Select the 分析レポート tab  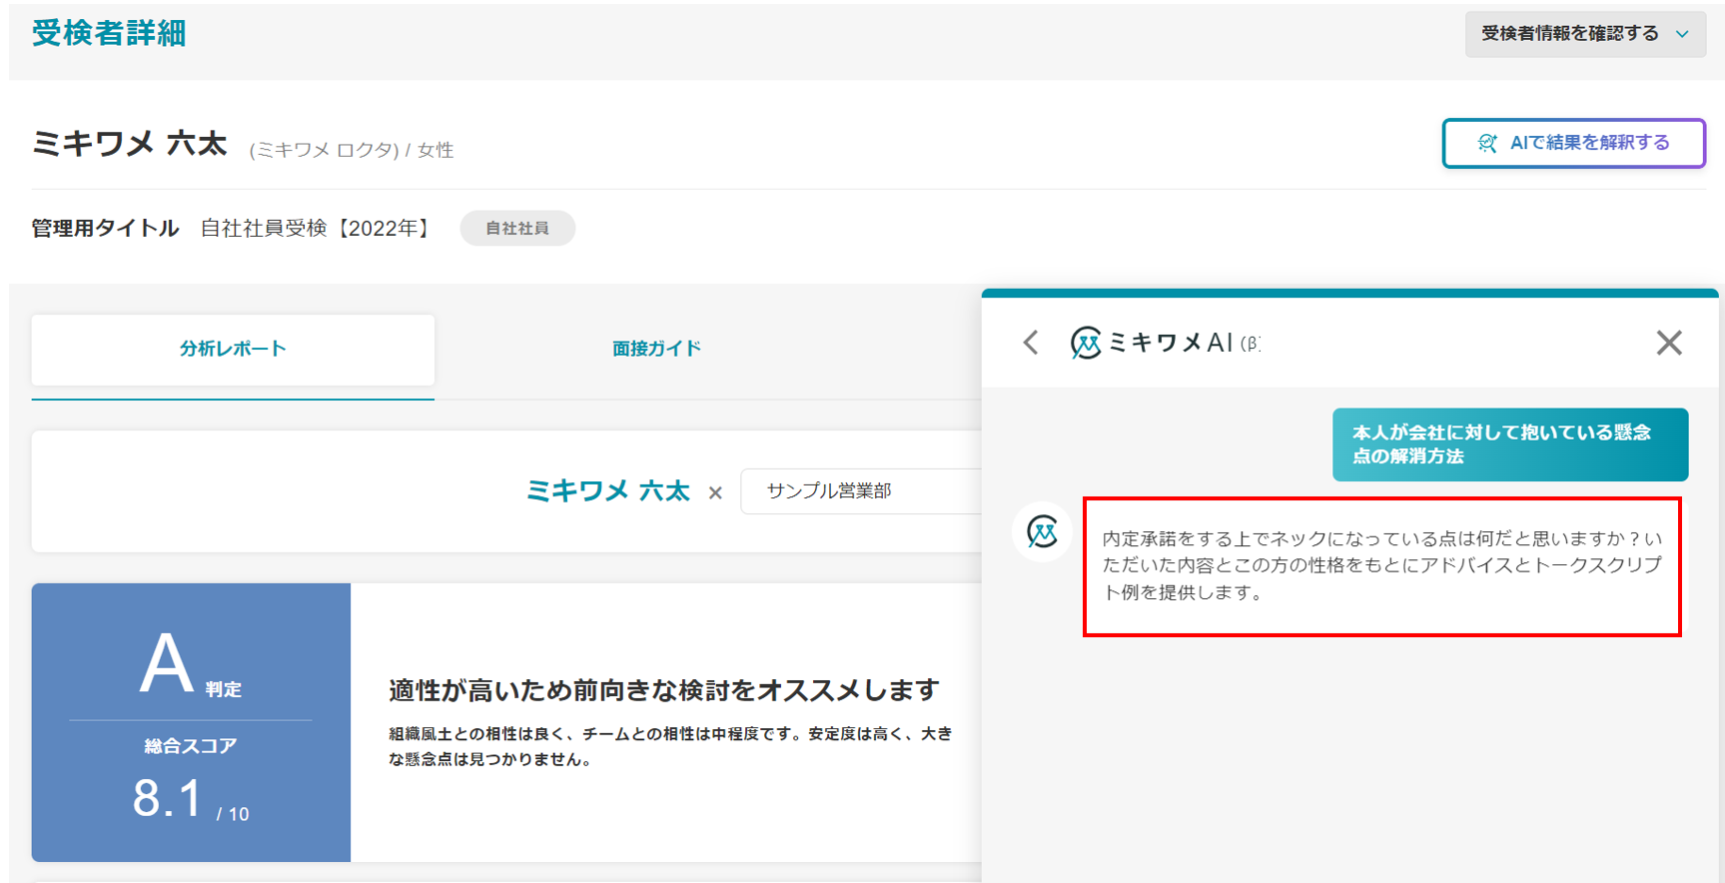coord(233,349)
